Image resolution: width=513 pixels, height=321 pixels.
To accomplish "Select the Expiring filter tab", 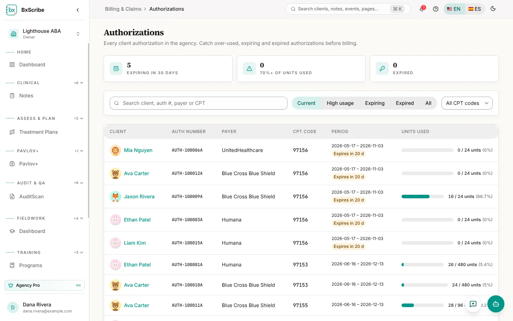I will (x=375, y=103).
